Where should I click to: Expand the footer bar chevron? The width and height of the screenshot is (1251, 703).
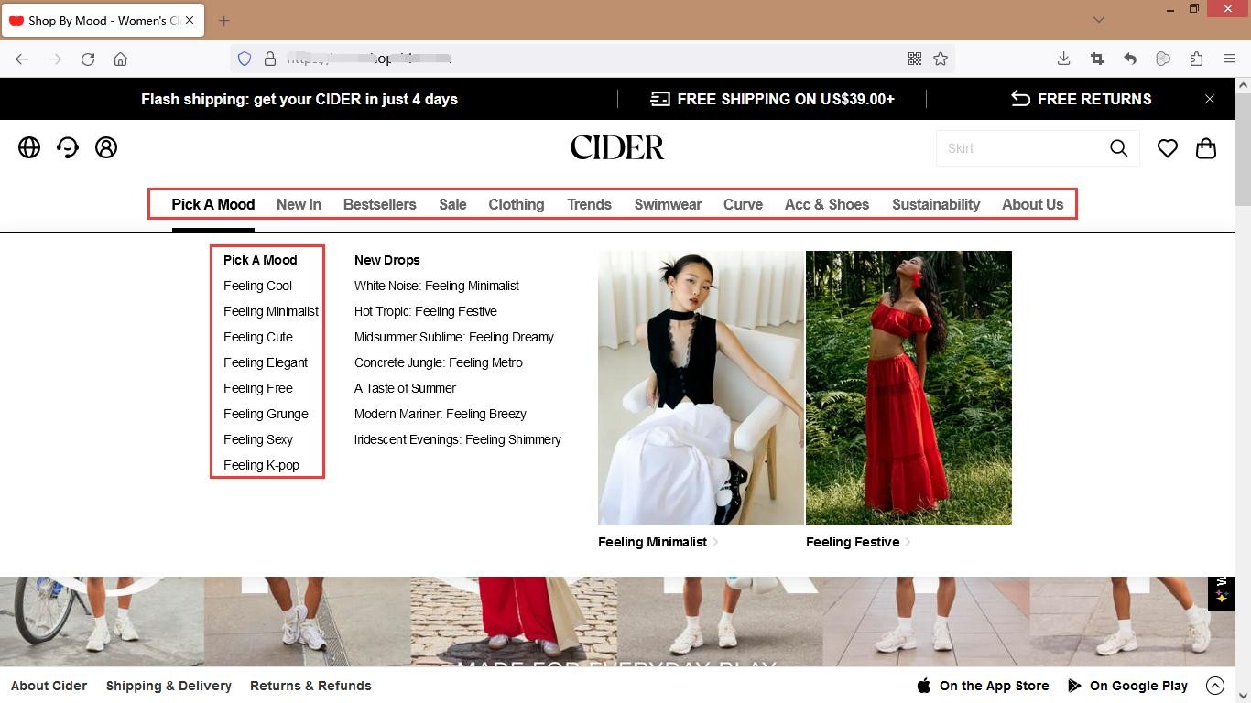1215,686
